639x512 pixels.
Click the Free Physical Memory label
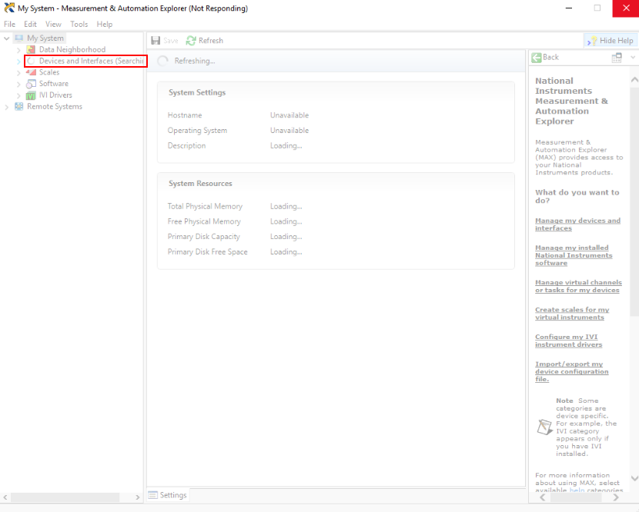pos(204,221)
